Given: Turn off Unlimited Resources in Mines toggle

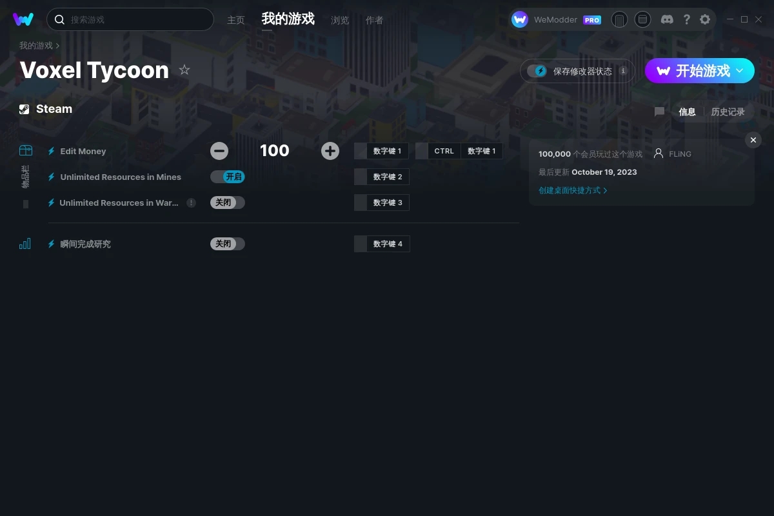Looking at the screenshot, I should [x=228, y=177].
